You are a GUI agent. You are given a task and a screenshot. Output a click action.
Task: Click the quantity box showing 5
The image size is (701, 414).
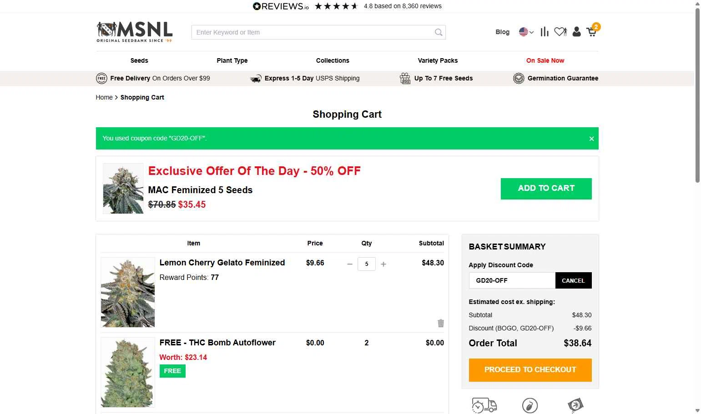tap(367, 264)
